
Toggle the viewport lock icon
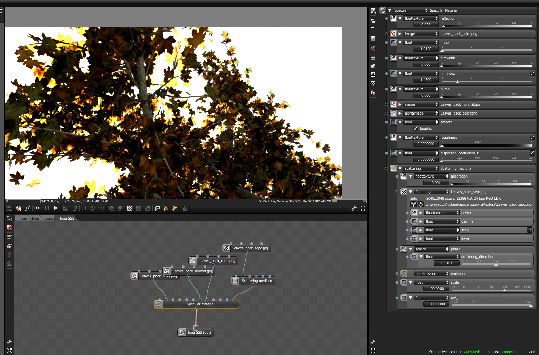[x=185, y=208]
